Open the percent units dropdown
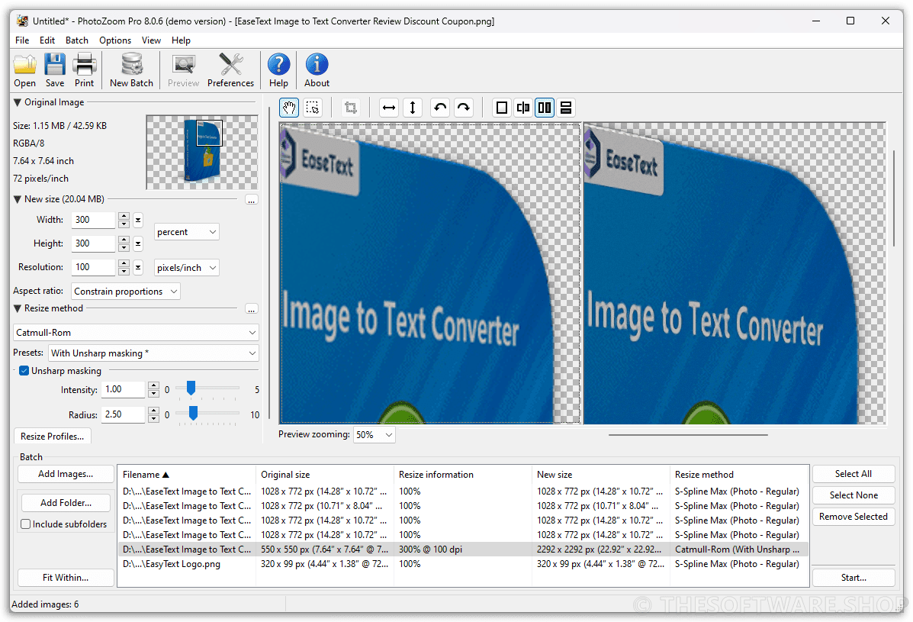The height and width of the screenshot is (622, 913). click(x=186, y=232)
